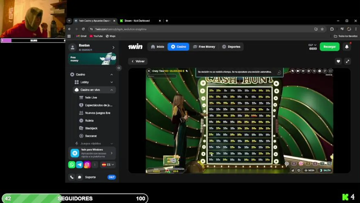This screenshot has width=360, height=203.
Task: Open Nuevos juegos live category
Action: click(x=95, y=113)
